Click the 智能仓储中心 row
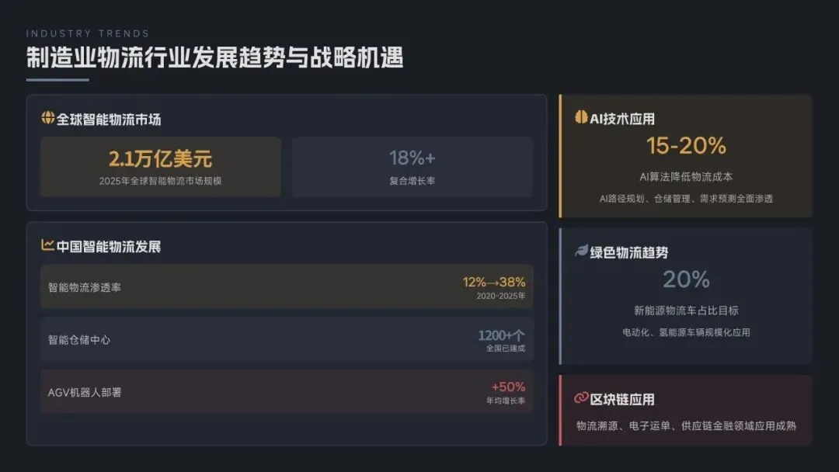The image size is (839, 472). tap(287, 339)
